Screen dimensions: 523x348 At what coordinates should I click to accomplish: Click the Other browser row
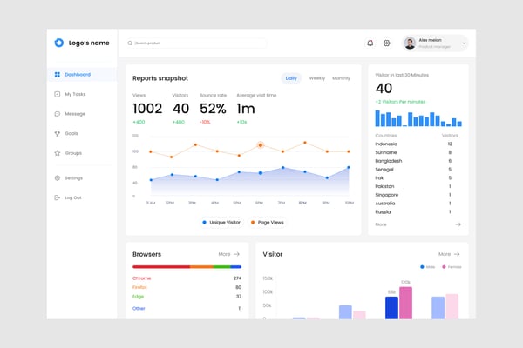(x=187, y=308)
